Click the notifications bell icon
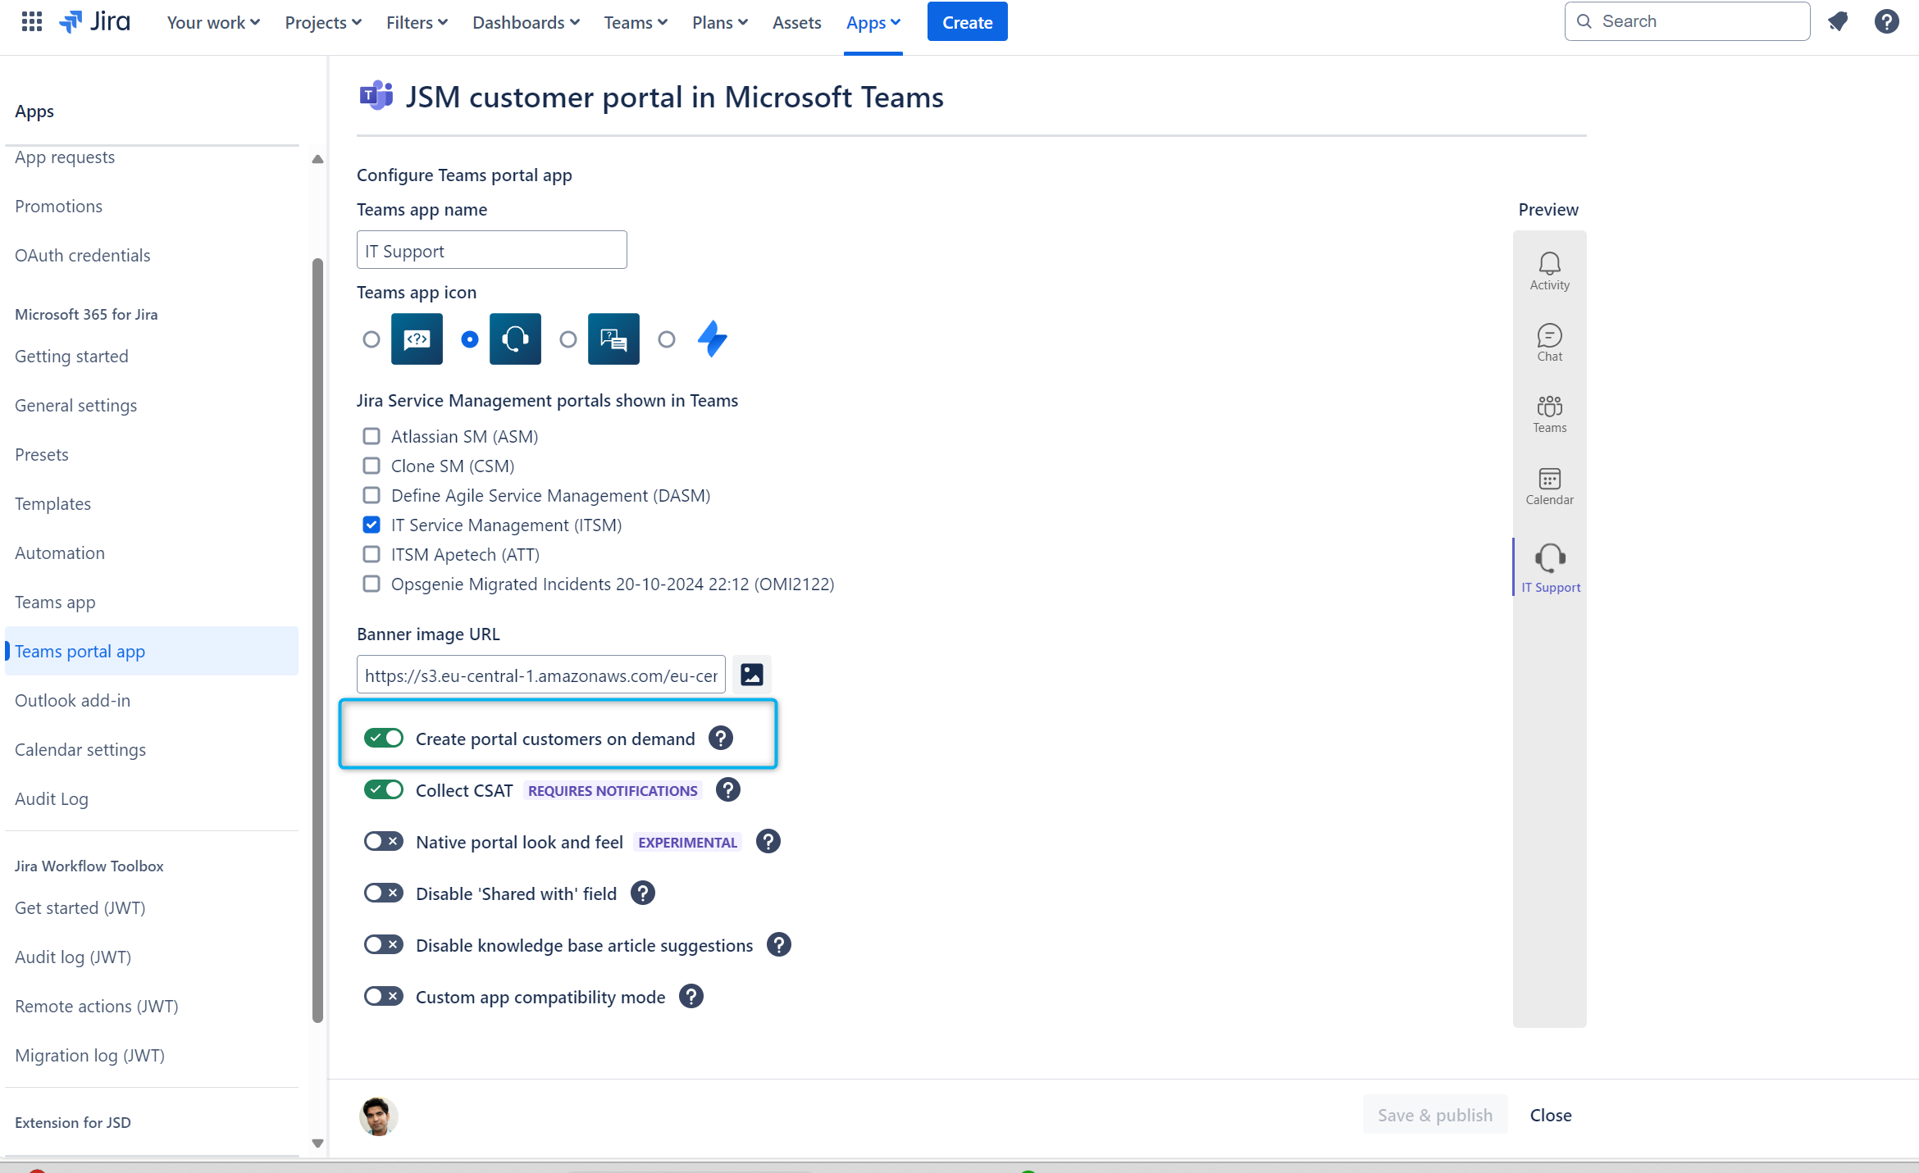Viewport: 1919px width, 1173px height. pyautogui.click(x=1838, y=22)
